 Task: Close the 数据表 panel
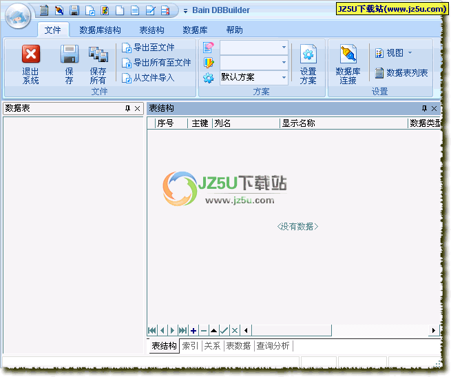[138, 109]
